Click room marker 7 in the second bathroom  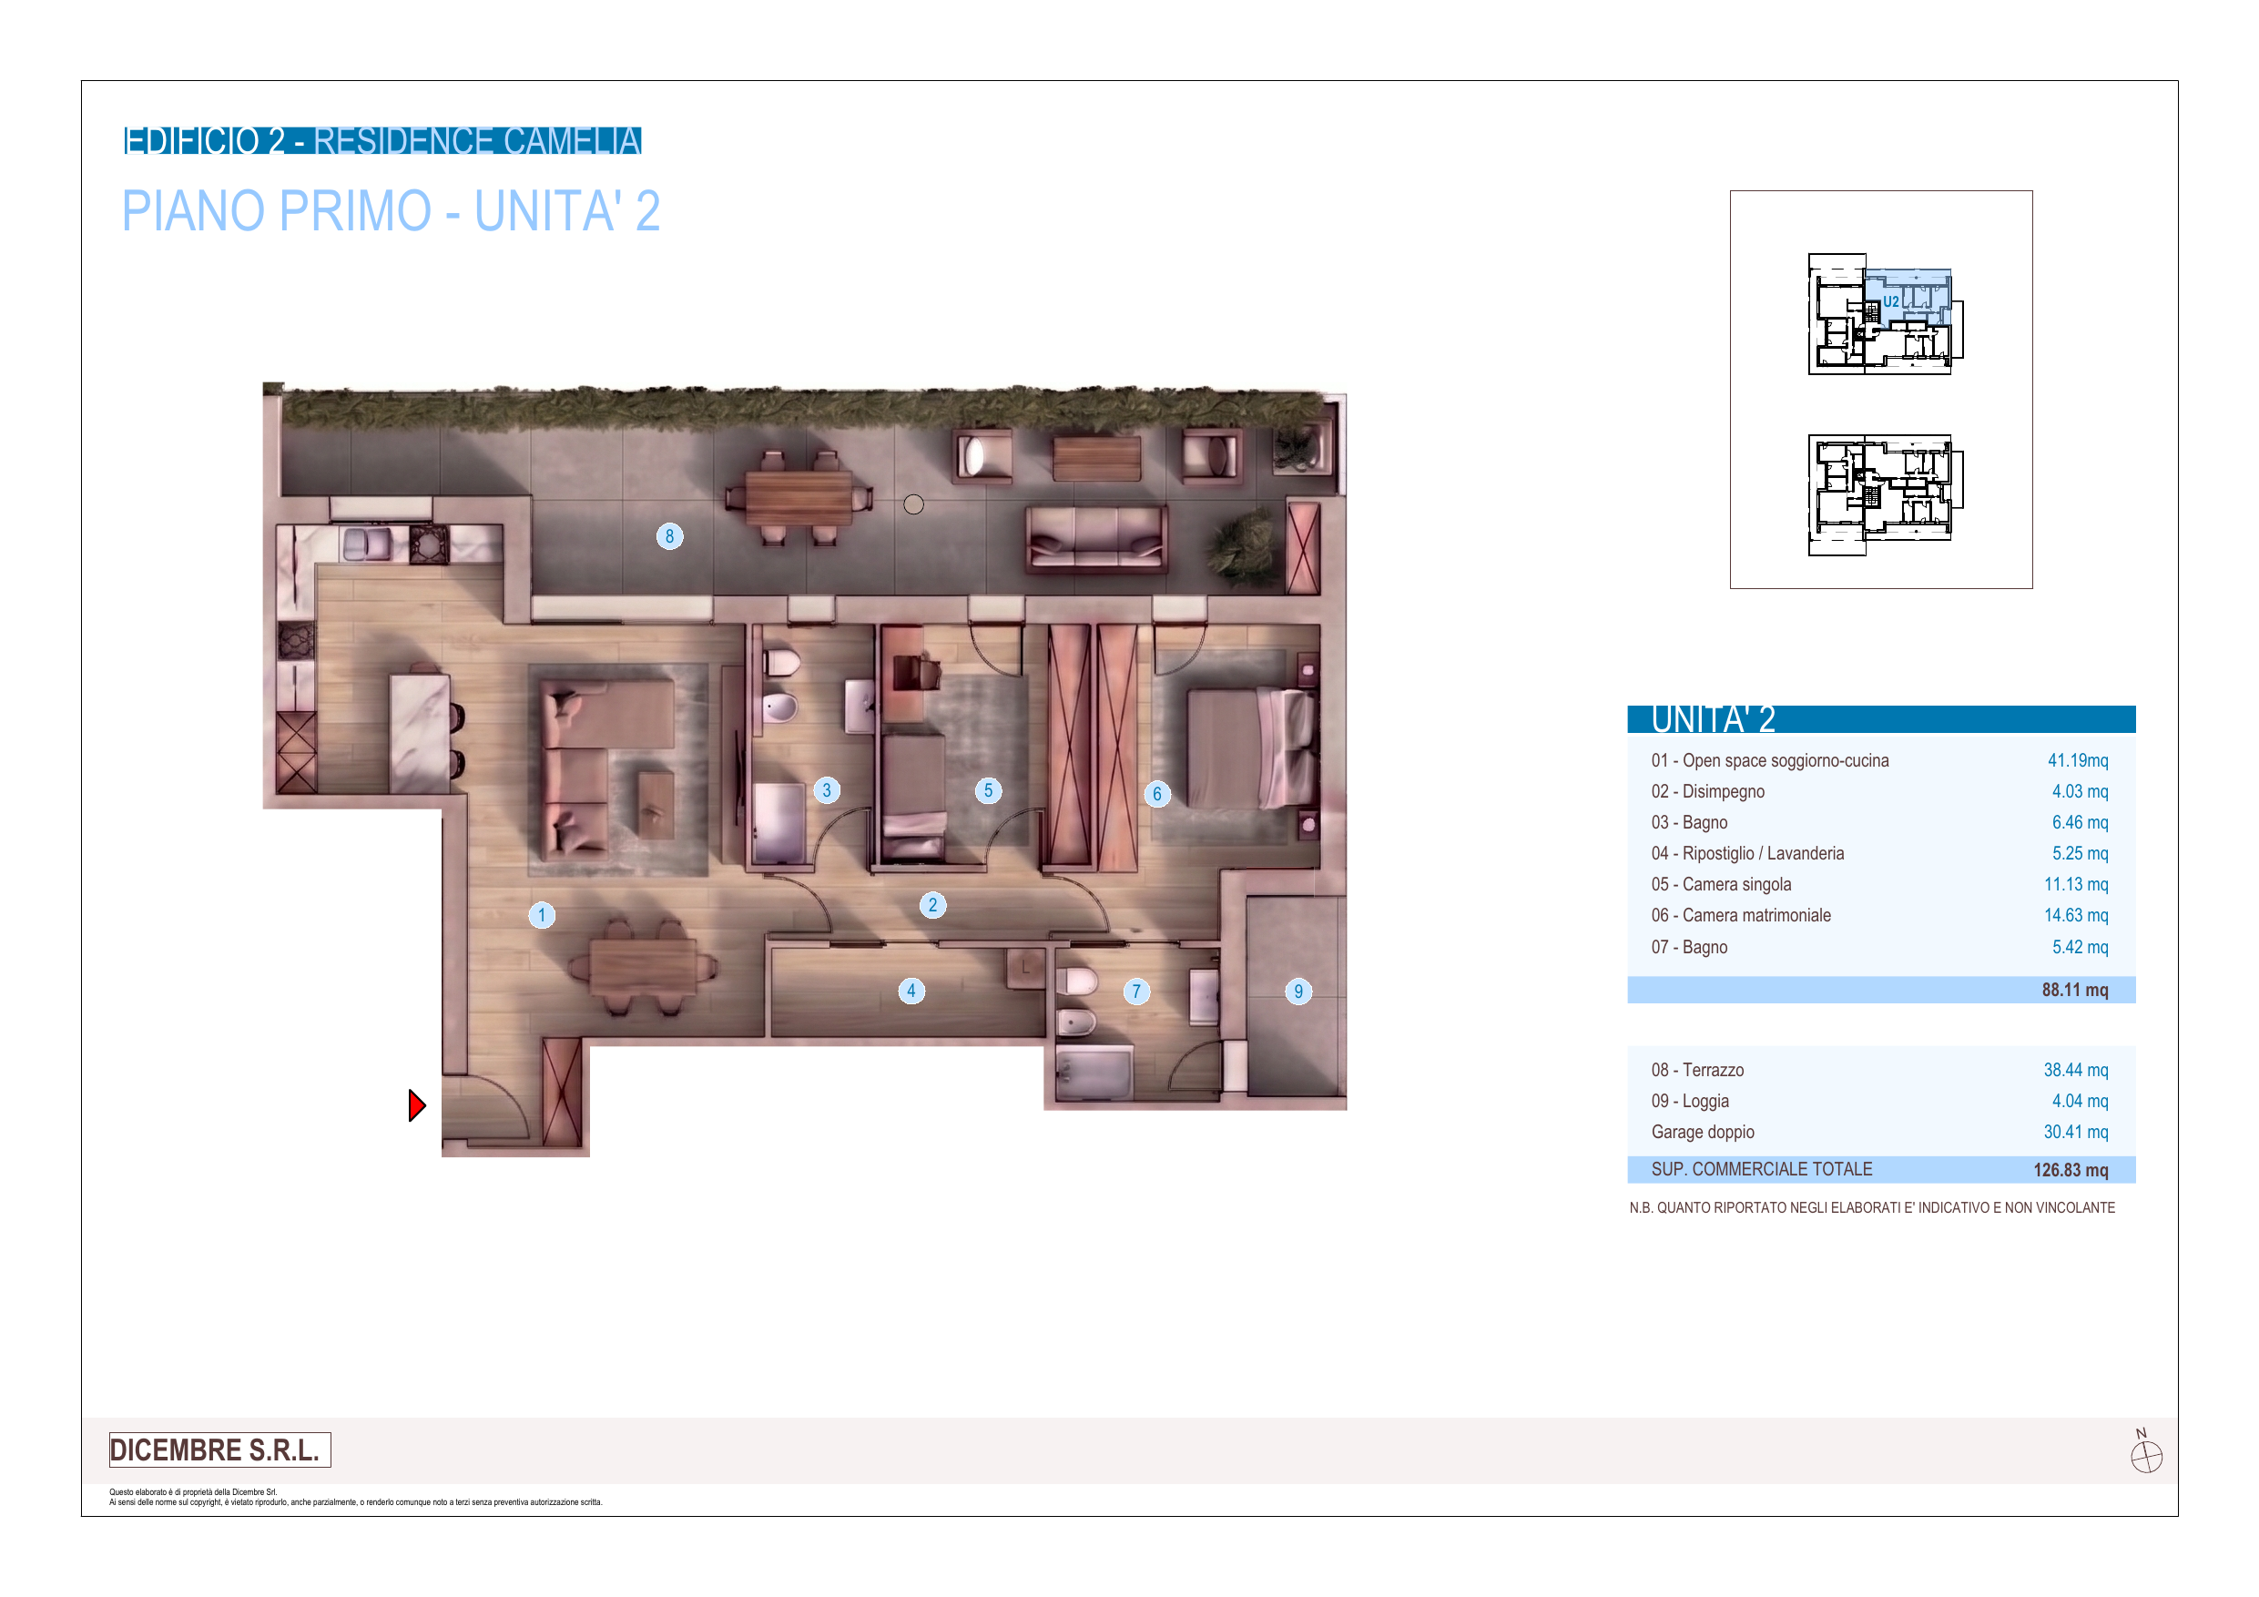coord(1136,992)
